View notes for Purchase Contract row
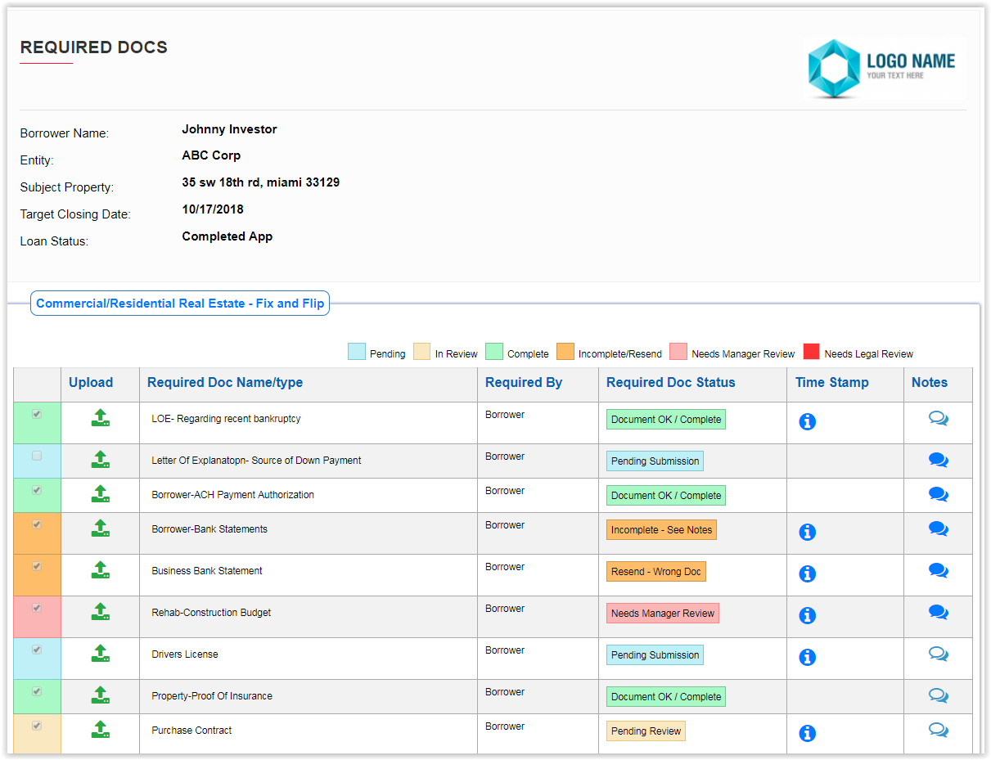This screenshot has height=760, width=991. (x=939, y=730)
